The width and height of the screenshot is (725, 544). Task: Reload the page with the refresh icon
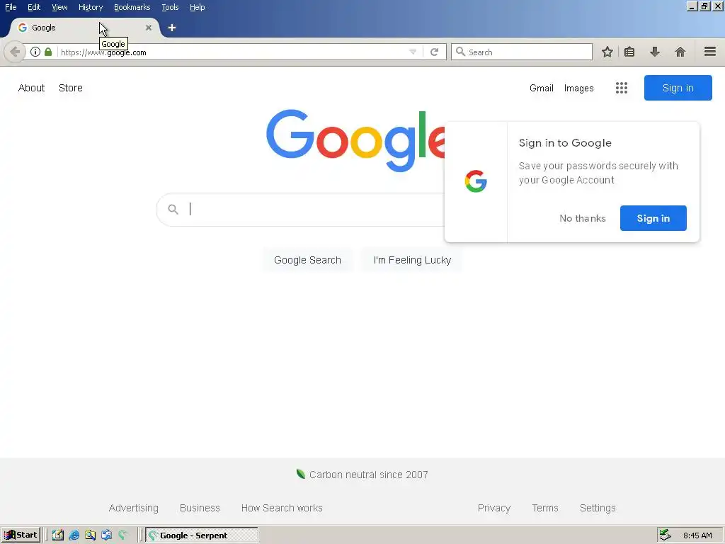click(434, 52)
